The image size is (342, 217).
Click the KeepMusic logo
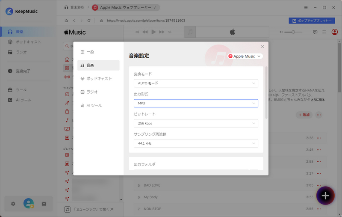click(21, 12)
